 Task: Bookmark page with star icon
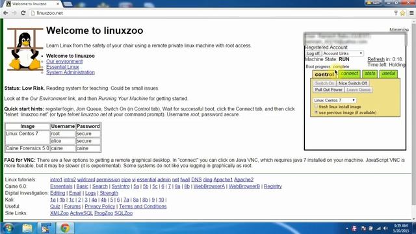pyautogui.click(x=402, y=13)
